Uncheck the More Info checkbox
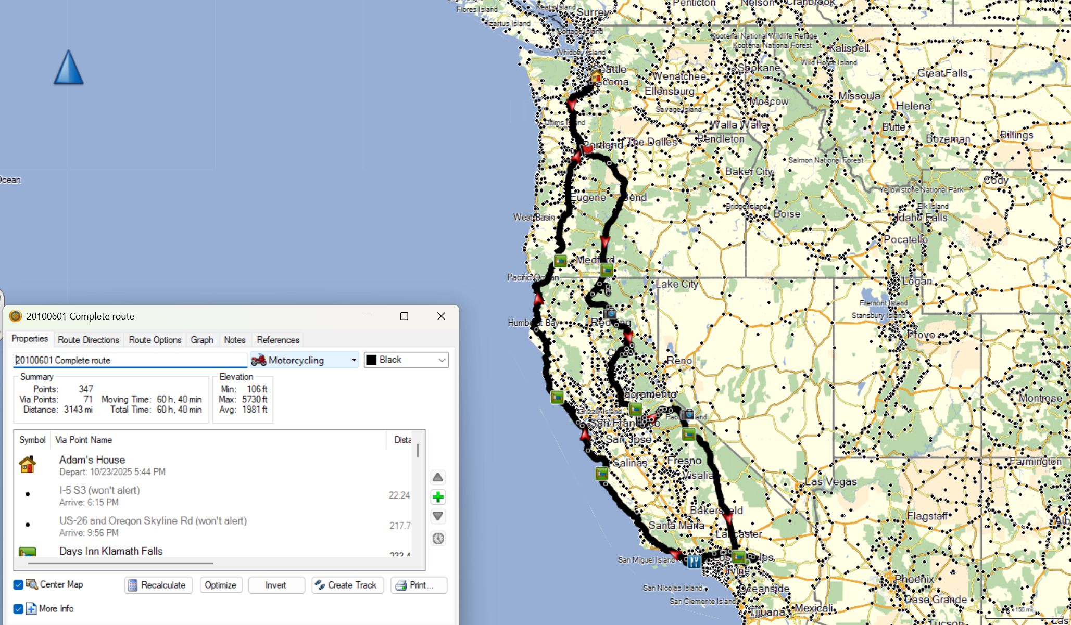Image resolution: width=1071 pixels, height=625 pixels. click(18, 608)
